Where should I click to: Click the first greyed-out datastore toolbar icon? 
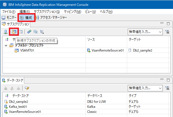(6, 88)
